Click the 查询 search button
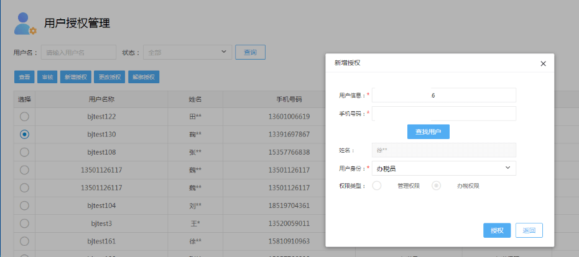The image size is (579, 257). [250, 53]
